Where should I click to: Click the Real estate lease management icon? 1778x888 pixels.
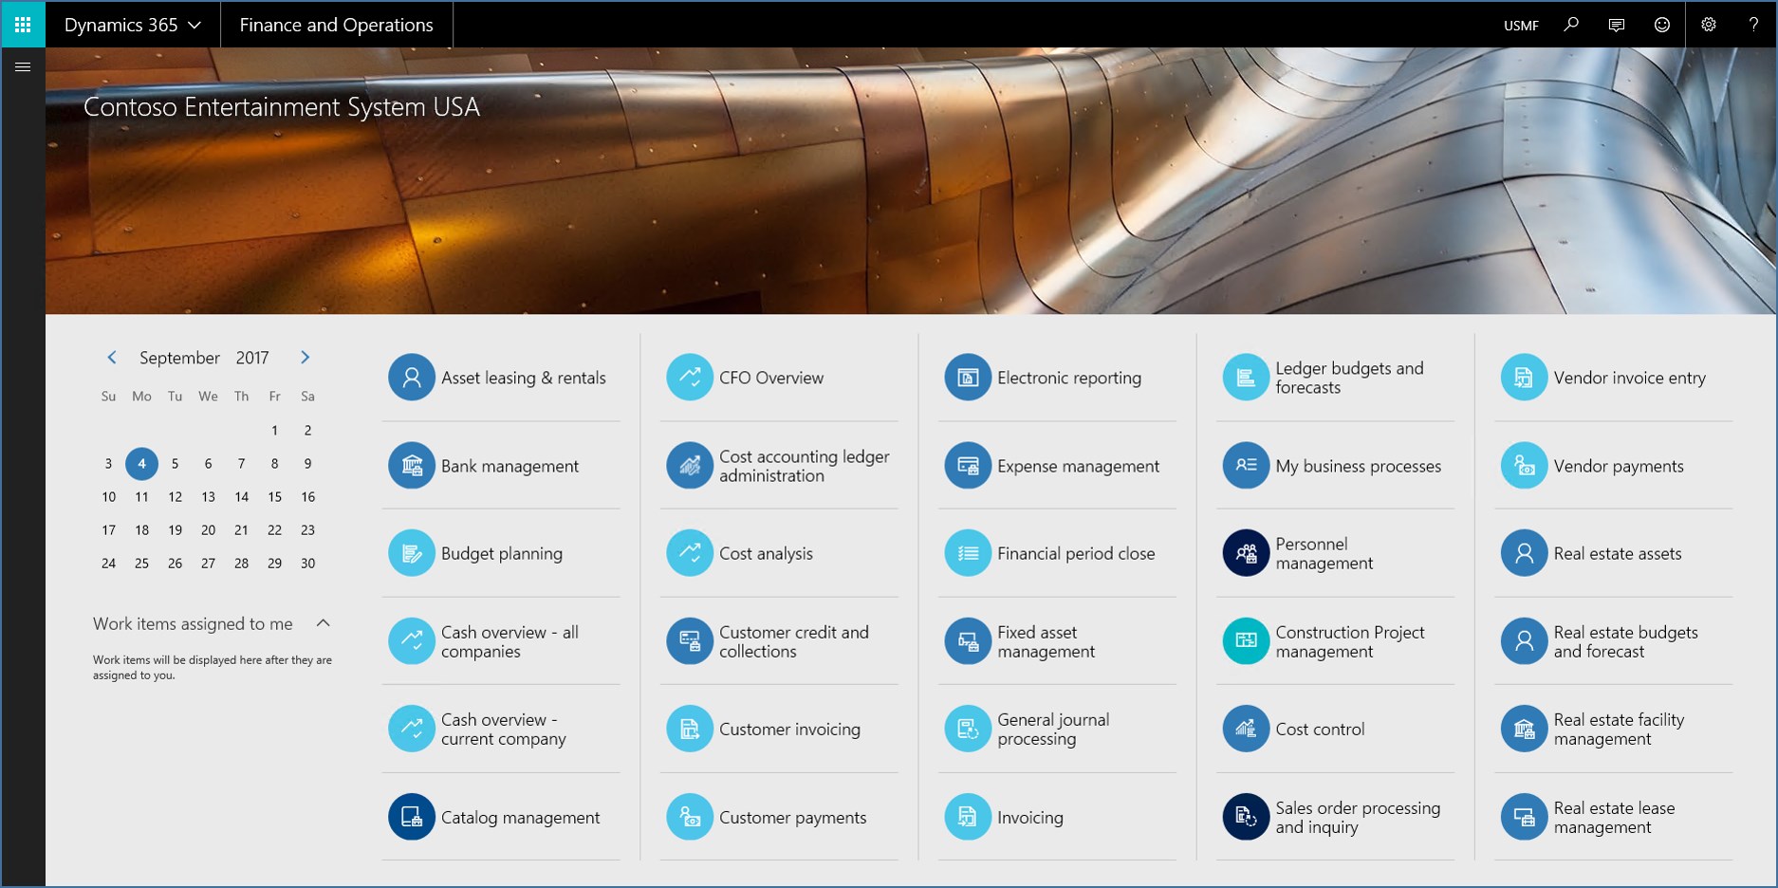coord(1524,817)
